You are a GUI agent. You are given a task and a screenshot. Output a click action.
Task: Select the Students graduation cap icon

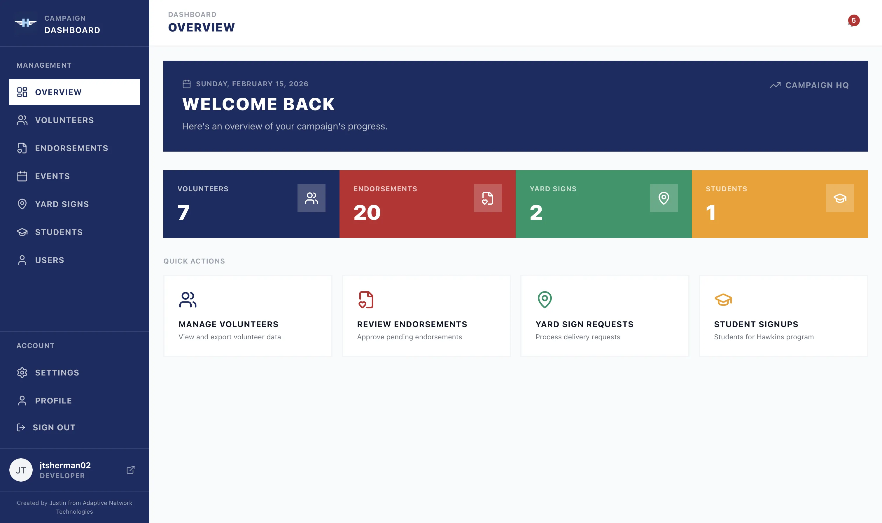tap(22, 232)
